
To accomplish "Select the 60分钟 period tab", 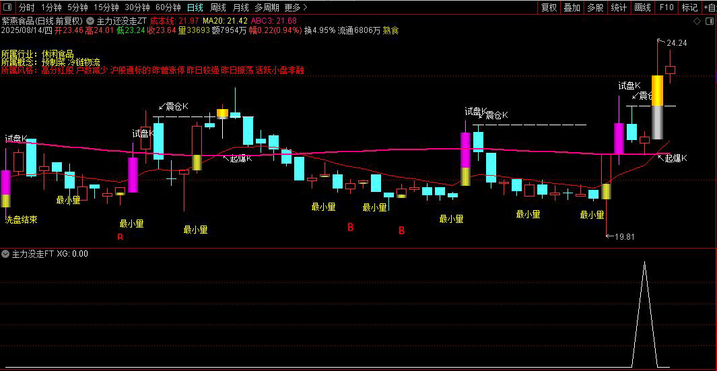I will coord(168,7).
